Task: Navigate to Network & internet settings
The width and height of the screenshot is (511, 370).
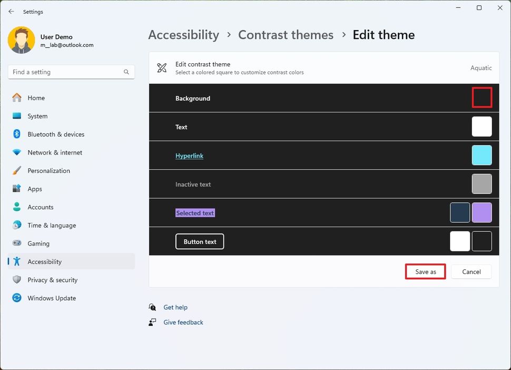Action: click(55, 152)
